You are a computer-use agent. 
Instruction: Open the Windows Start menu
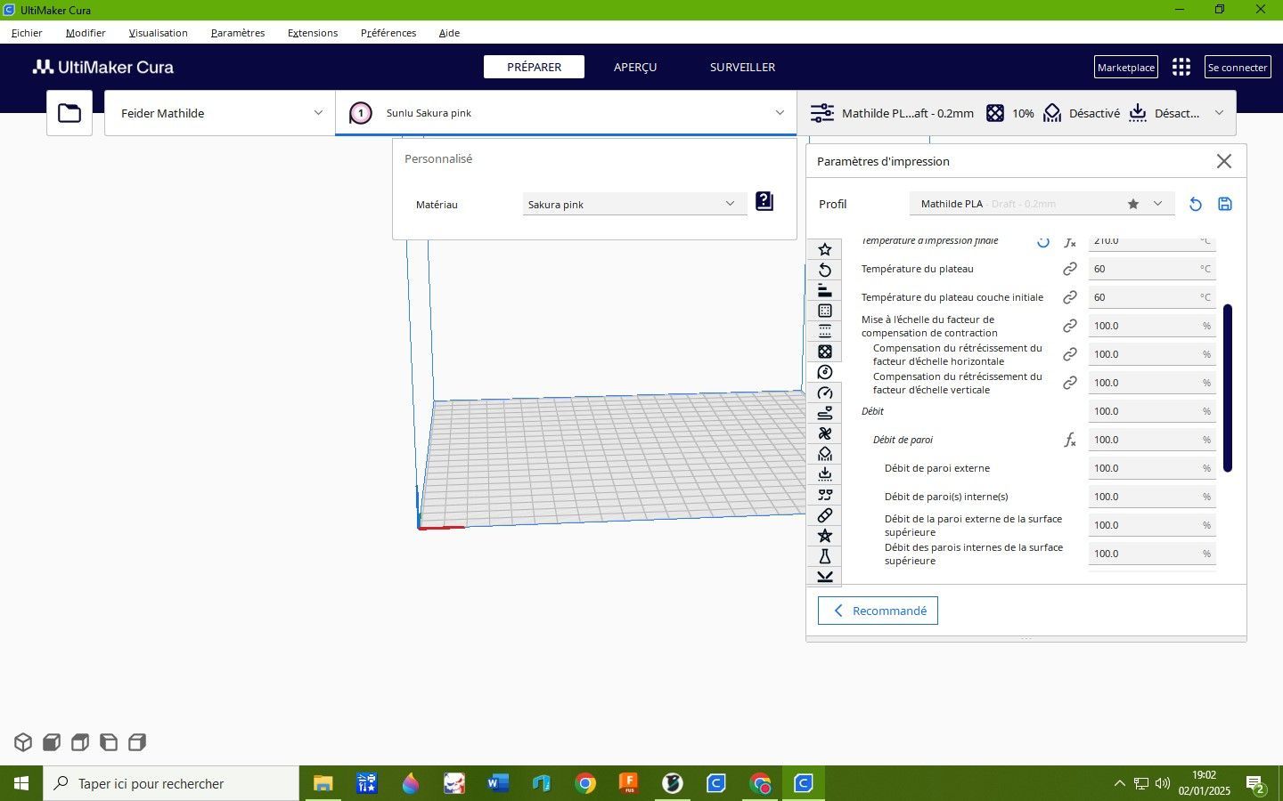(x=21, y=783)
